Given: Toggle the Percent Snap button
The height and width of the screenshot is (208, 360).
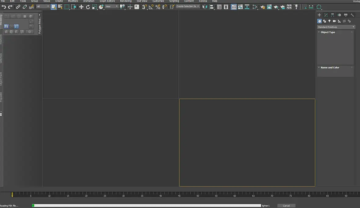Looking at the screenshot, I should point(158,7).
